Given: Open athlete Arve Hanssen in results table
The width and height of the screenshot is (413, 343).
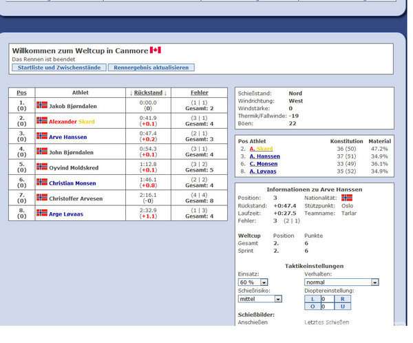Looking at the screenshot, I should (68, 137).
